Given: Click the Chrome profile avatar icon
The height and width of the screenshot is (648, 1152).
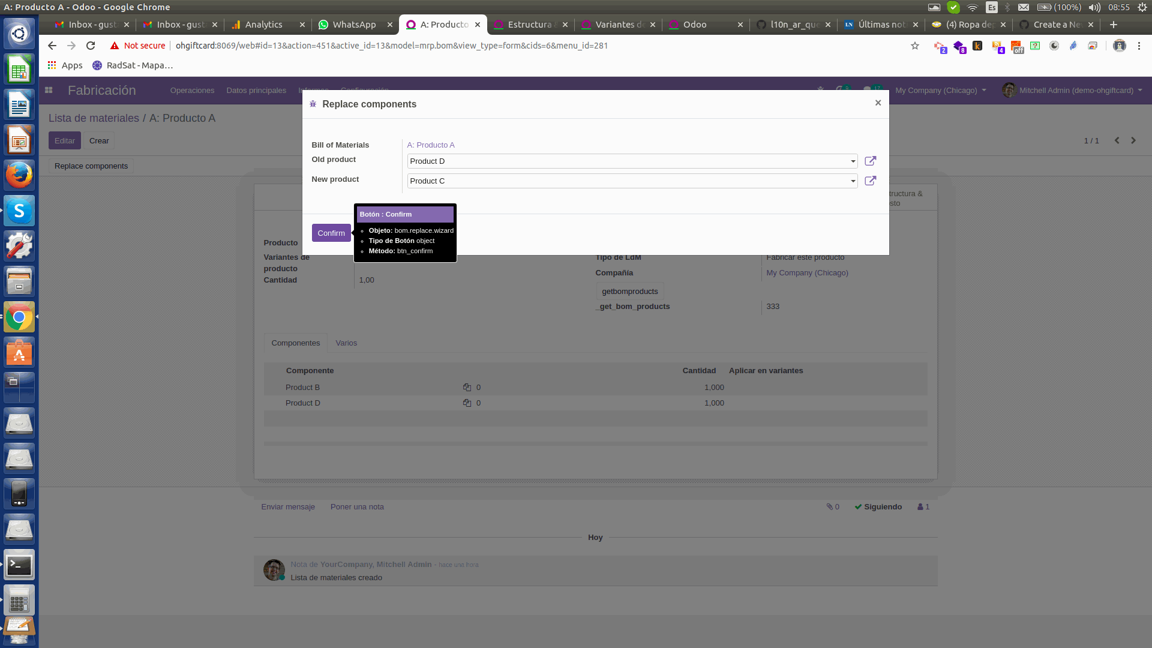Looking at the screenshot, I should click(1120, 46).
